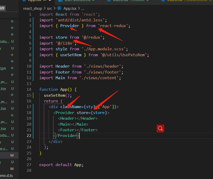This screenshot has height=179, width=213.
Task: Click 'antd/dist/antd.less' import path
Action: [80, 20]
